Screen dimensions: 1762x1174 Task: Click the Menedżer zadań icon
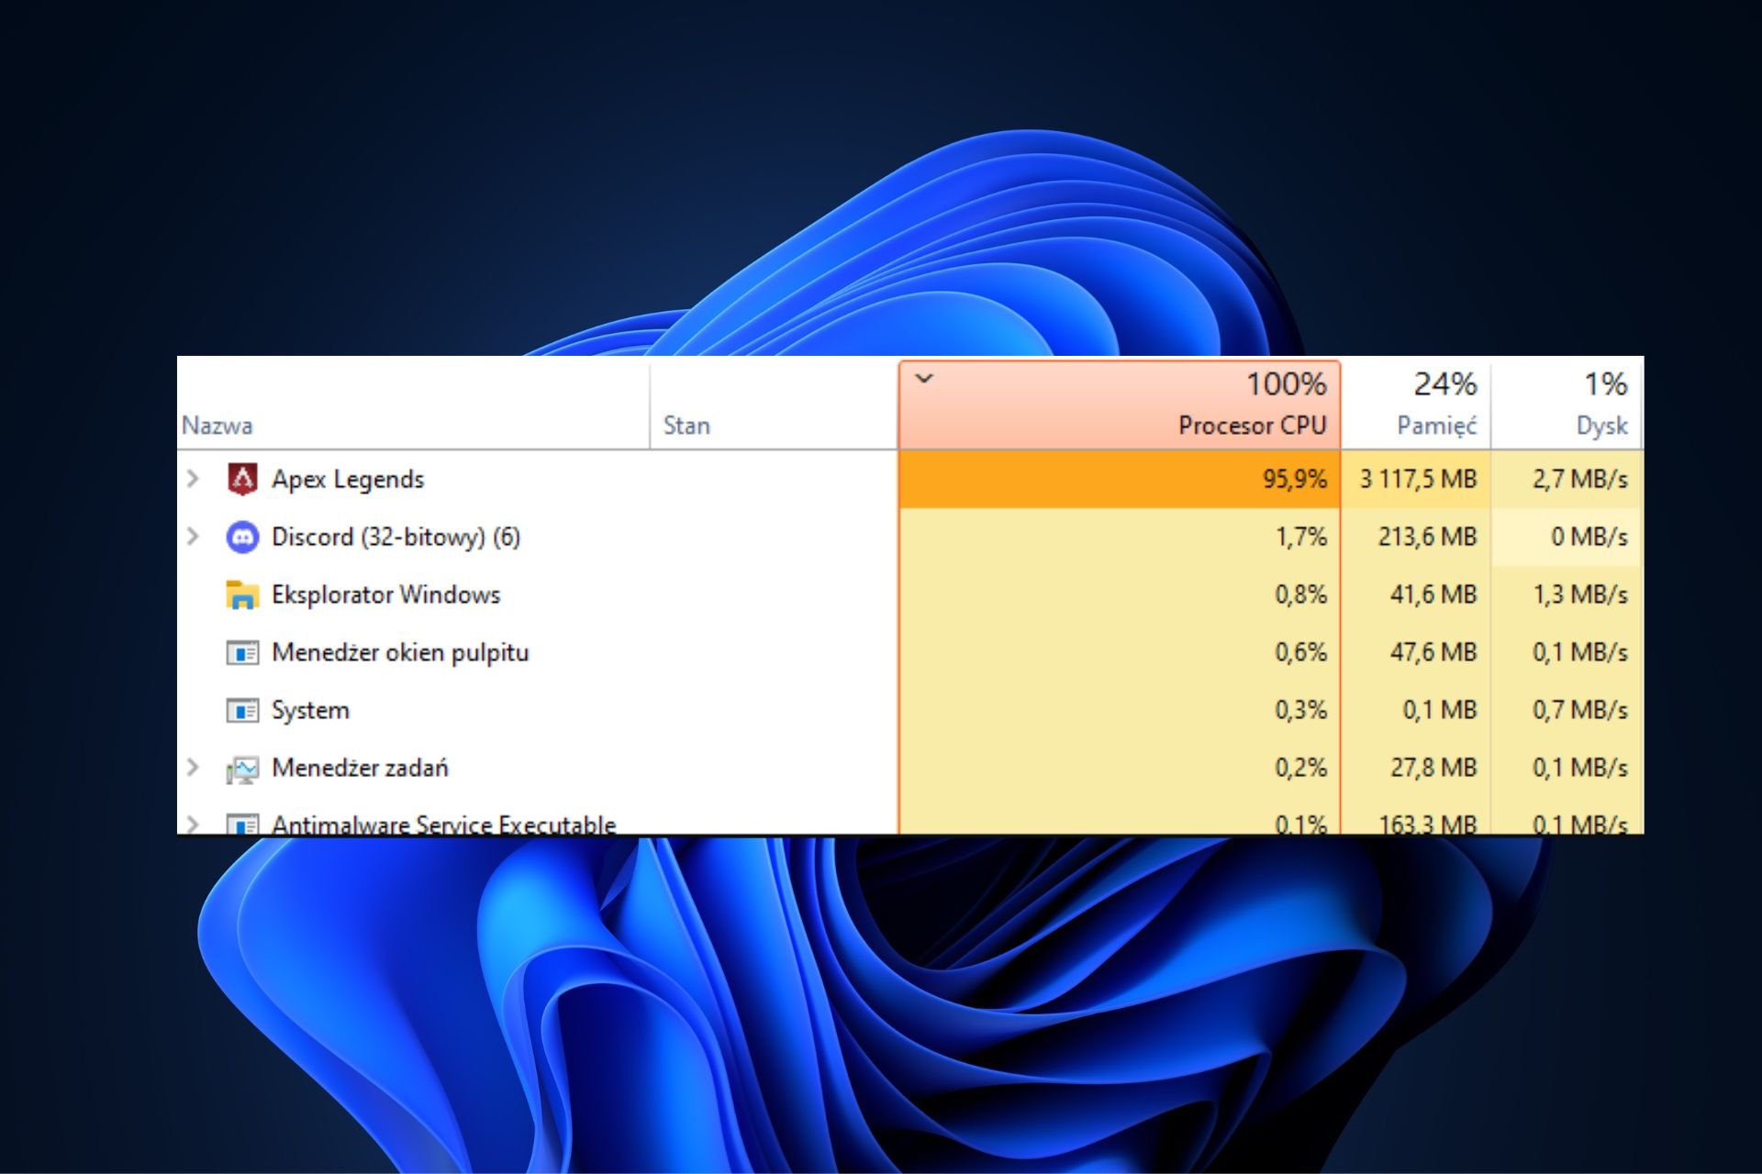[242, 770]
